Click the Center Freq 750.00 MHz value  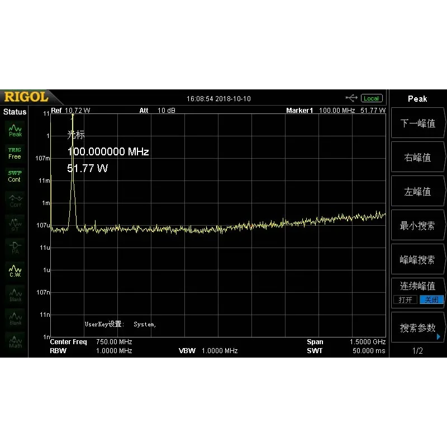point(114,341)
